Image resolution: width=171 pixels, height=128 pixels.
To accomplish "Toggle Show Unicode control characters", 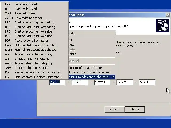I will click(x=92, y=72).
